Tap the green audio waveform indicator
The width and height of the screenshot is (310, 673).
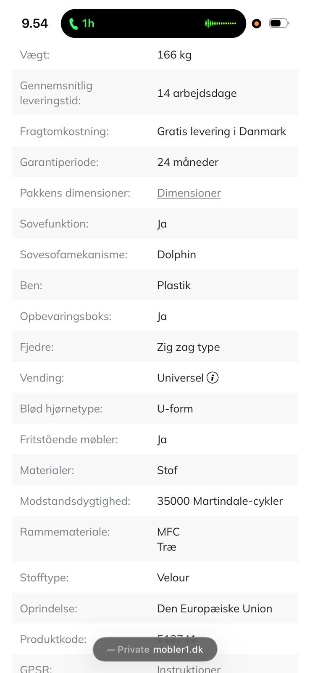pyautogui.click(x=220, y=23)
